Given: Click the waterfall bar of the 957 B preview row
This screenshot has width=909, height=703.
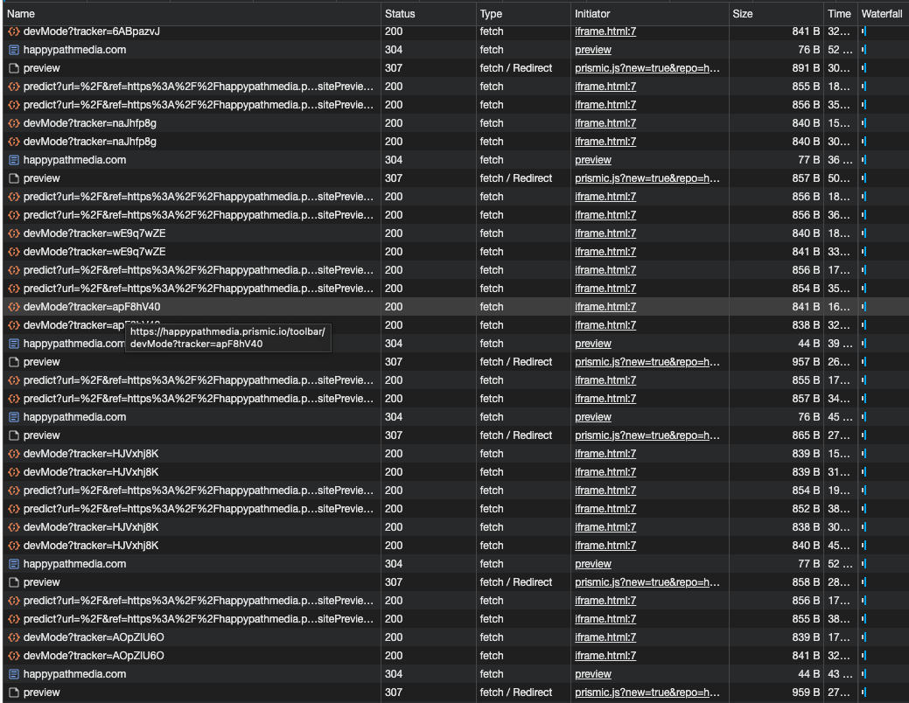Looking at the screenshot, I should [x=864, y=362].
